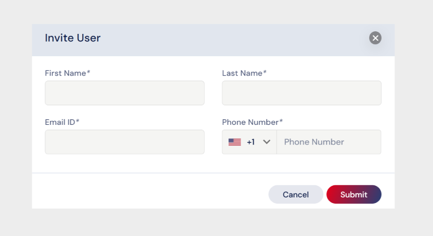Close the Invite User dialog

(x=375, y=38)
